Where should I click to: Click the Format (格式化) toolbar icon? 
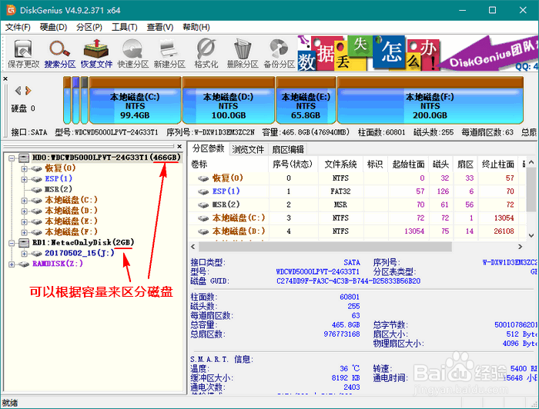[206, 53]
